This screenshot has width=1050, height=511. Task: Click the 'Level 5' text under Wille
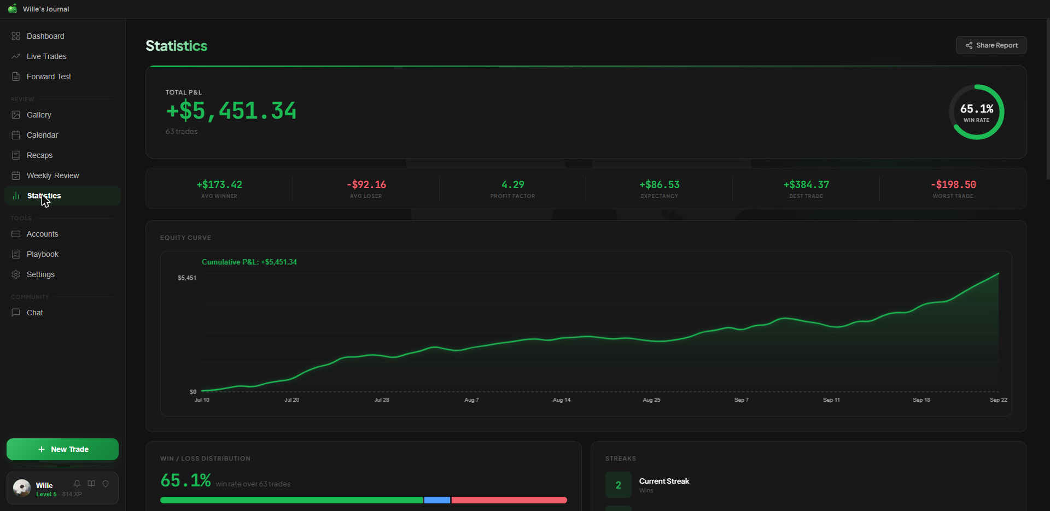coord(46,494)
